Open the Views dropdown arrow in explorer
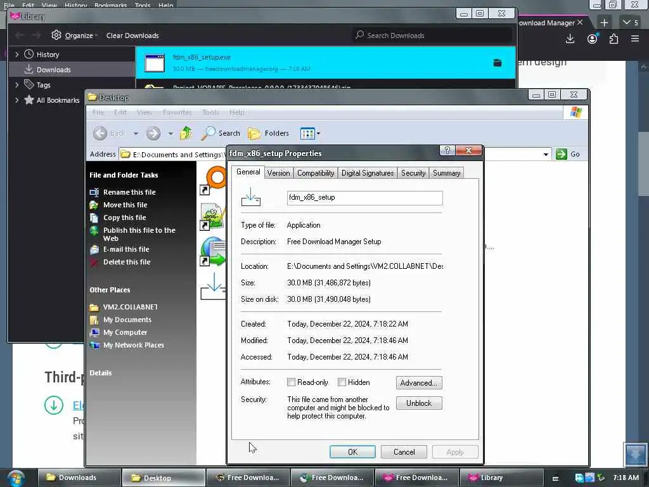This screenshot has width=649, height=487. [x=318, y=133]
